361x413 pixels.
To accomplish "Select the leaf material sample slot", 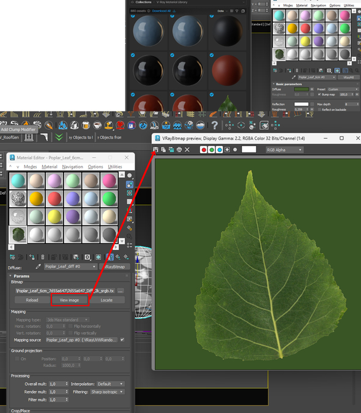I will click(18, 235).
